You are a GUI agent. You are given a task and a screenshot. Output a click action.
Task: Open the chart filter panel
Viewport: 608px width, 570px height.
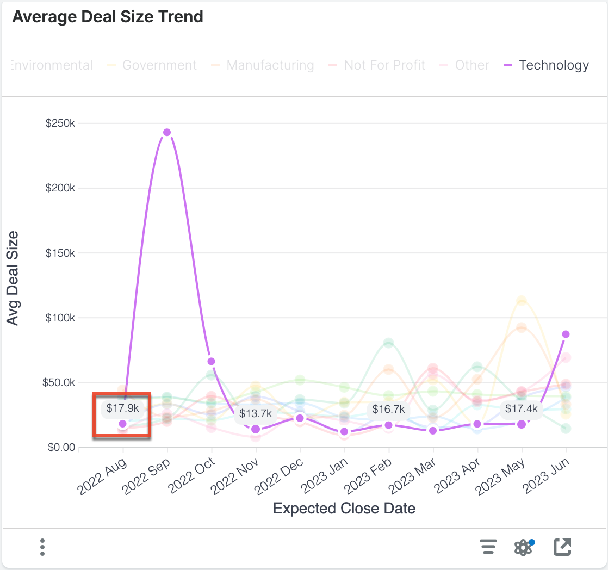pos(488,547)
